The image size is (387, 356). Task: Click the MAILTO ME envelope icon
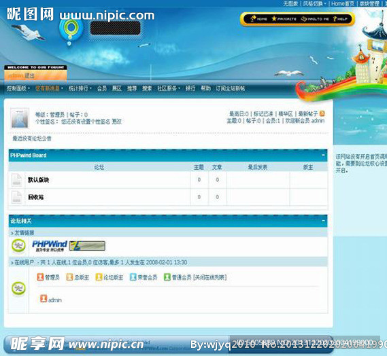click(304, 19)
